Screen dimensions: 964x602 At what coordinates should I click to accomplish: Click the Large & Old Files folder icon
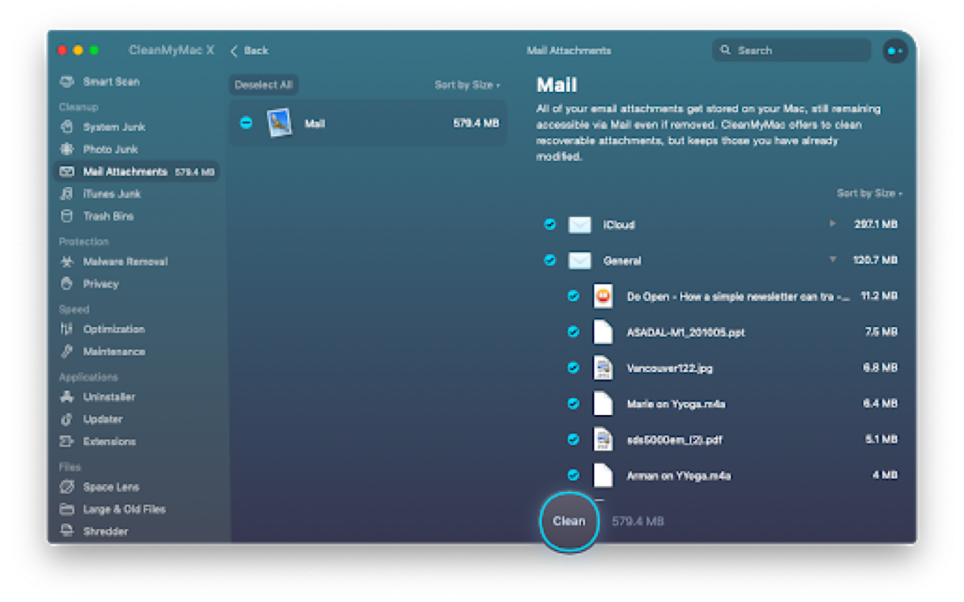pyautogui.click(x=67, y=509)
